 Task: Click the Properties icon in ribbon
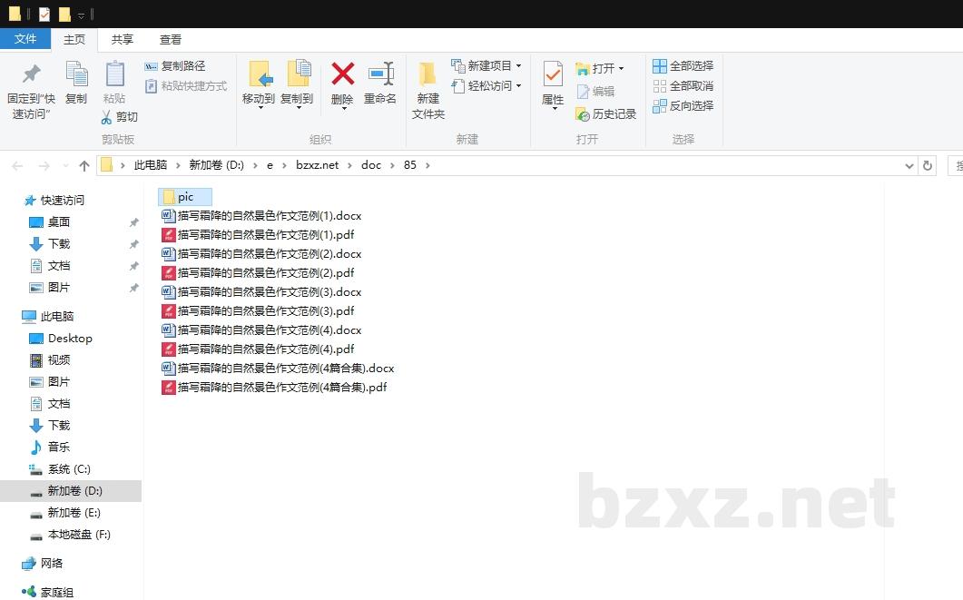pyautogui.click(x=553, y=74)
